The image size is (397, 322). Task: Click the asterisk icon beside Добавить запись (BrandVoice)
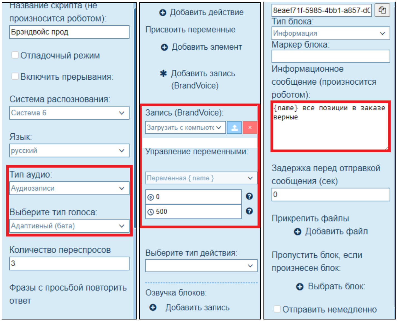[163, 74]
